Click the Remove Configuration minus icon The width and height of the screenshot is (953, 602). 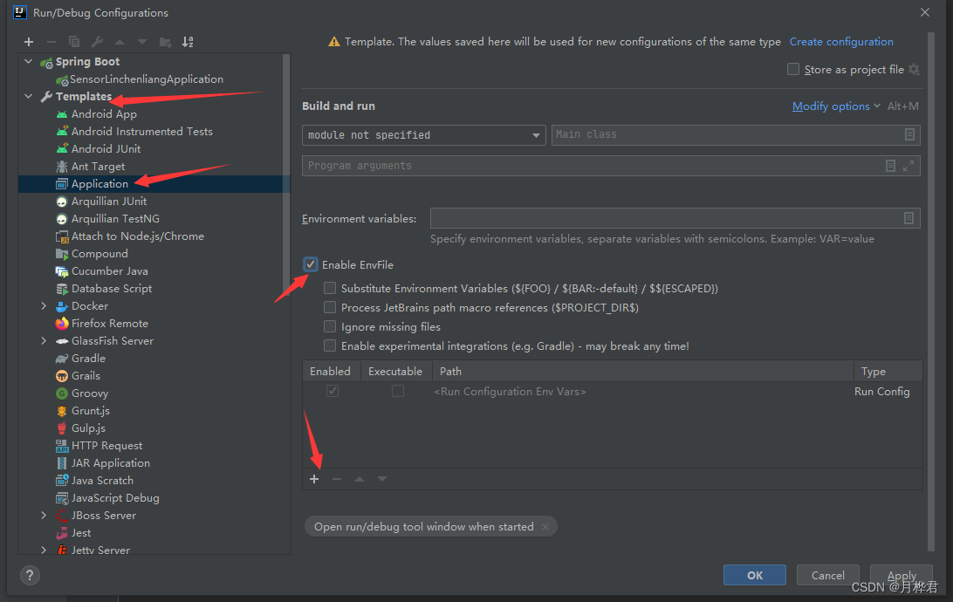click(51, 42)
